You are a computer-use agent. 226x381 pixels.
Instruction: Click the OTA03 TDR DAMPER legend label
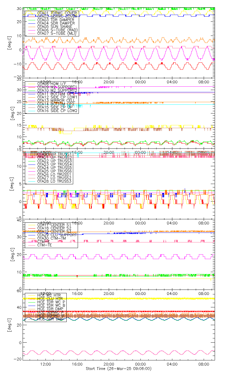pyautogui.click(x=56, y=20)
